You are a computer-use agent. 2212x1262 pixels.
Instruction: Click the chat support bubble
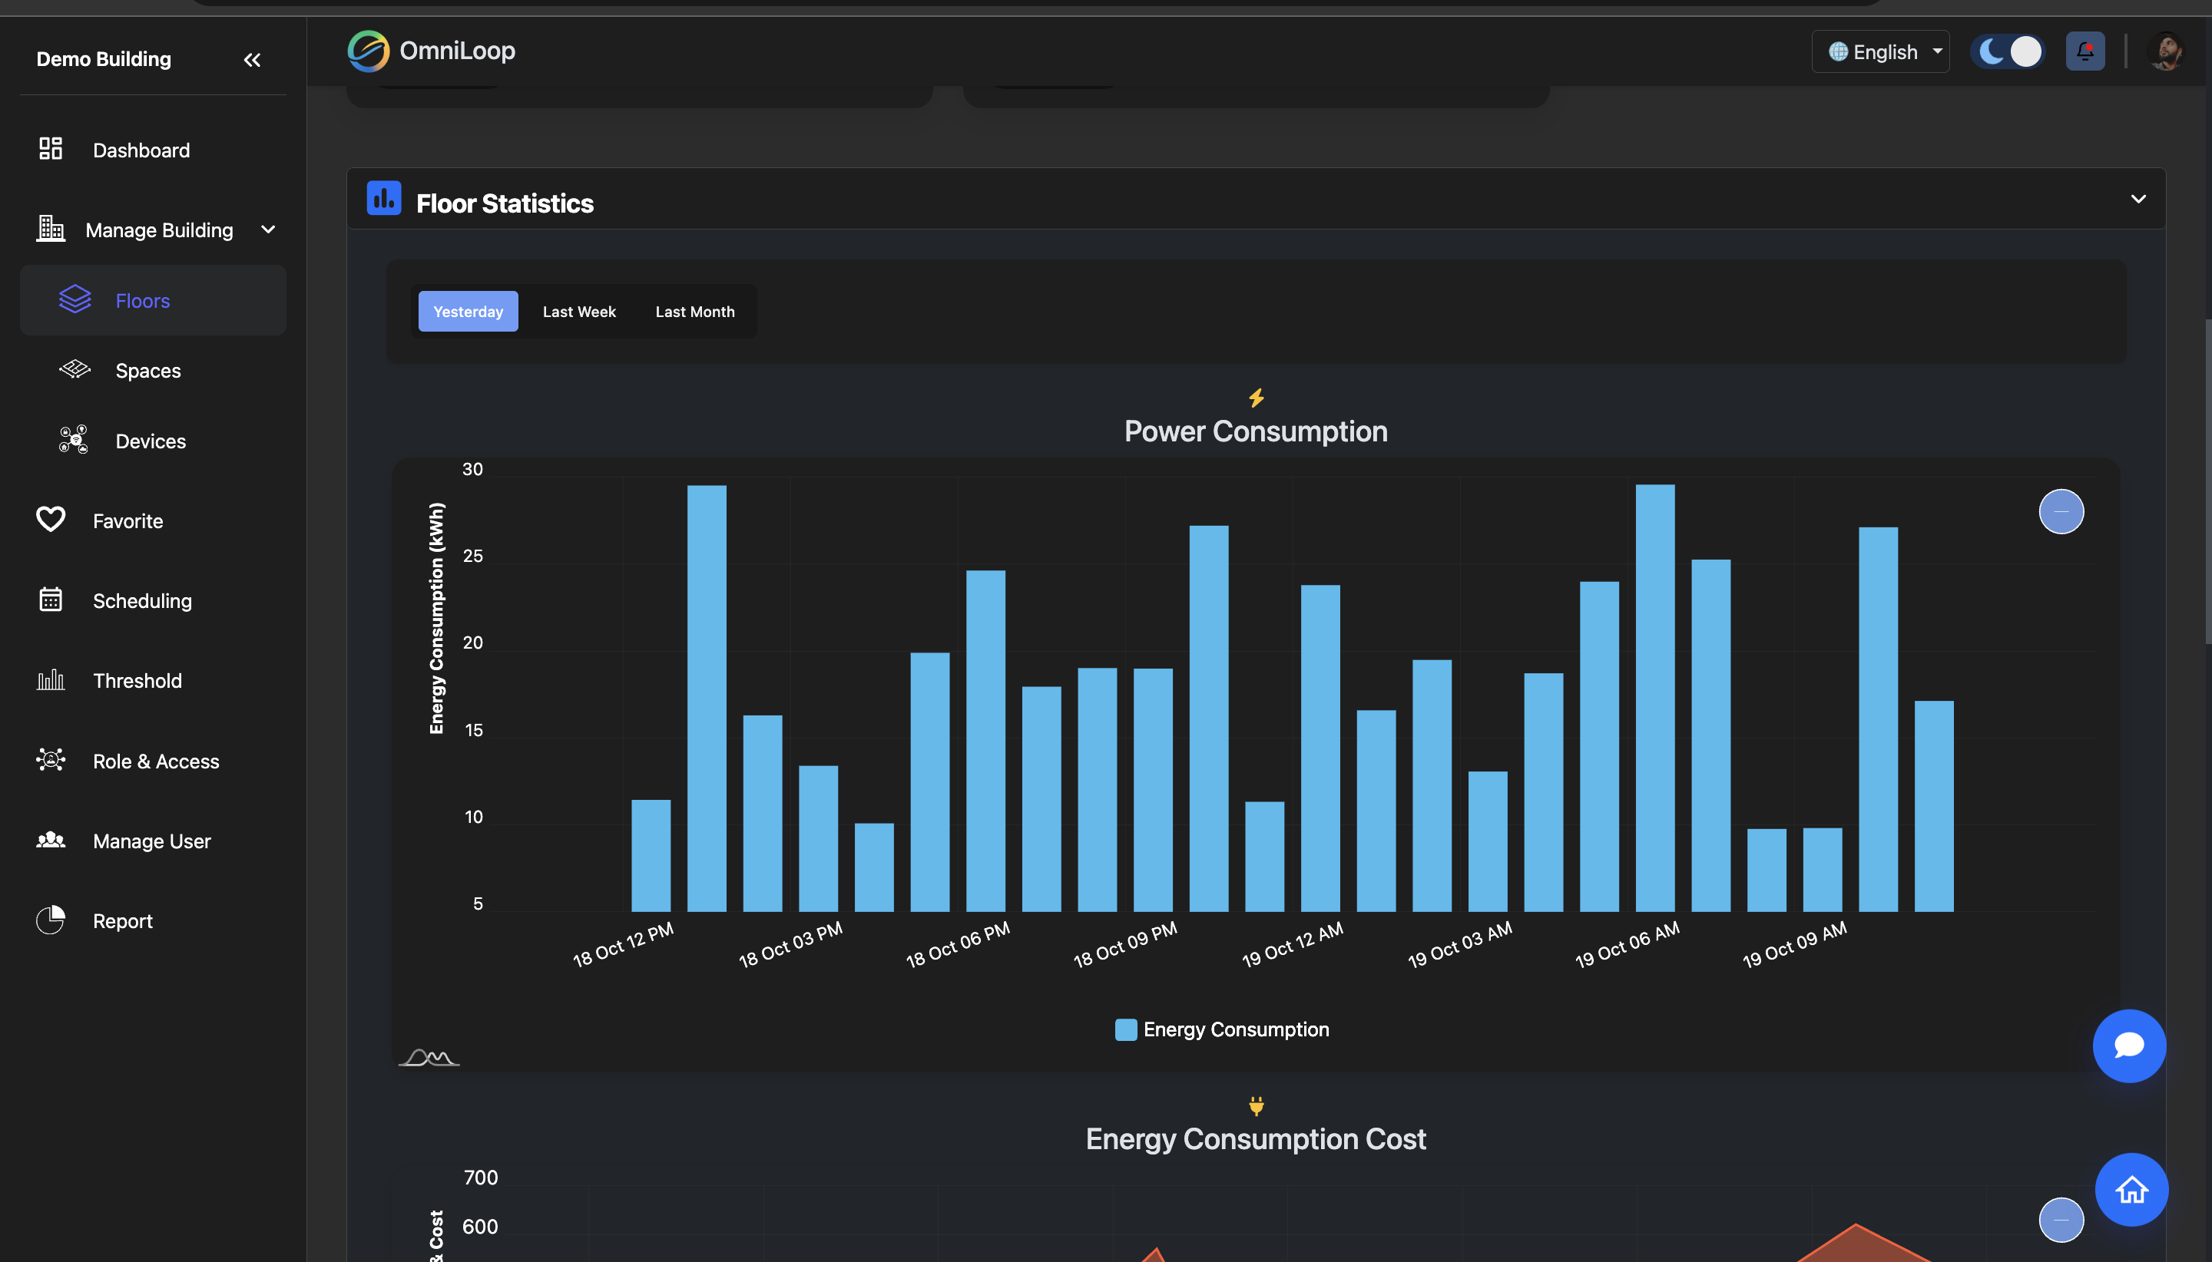2129,1046
